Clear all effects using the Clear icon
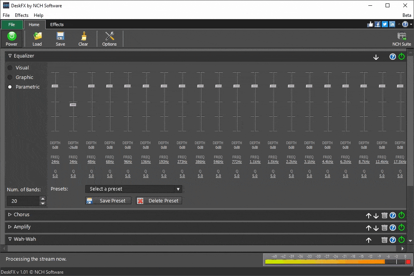 pos(83,38)
